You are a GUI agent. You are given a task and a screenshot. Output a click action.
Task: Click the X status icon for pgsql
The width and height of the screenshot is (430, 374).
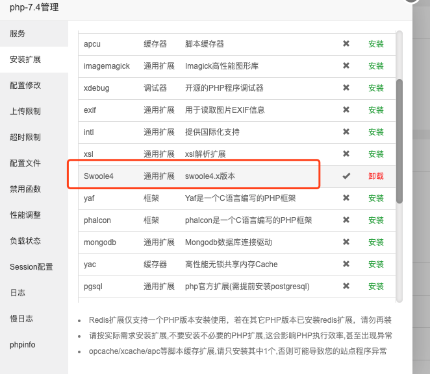(x=346, y=286)
